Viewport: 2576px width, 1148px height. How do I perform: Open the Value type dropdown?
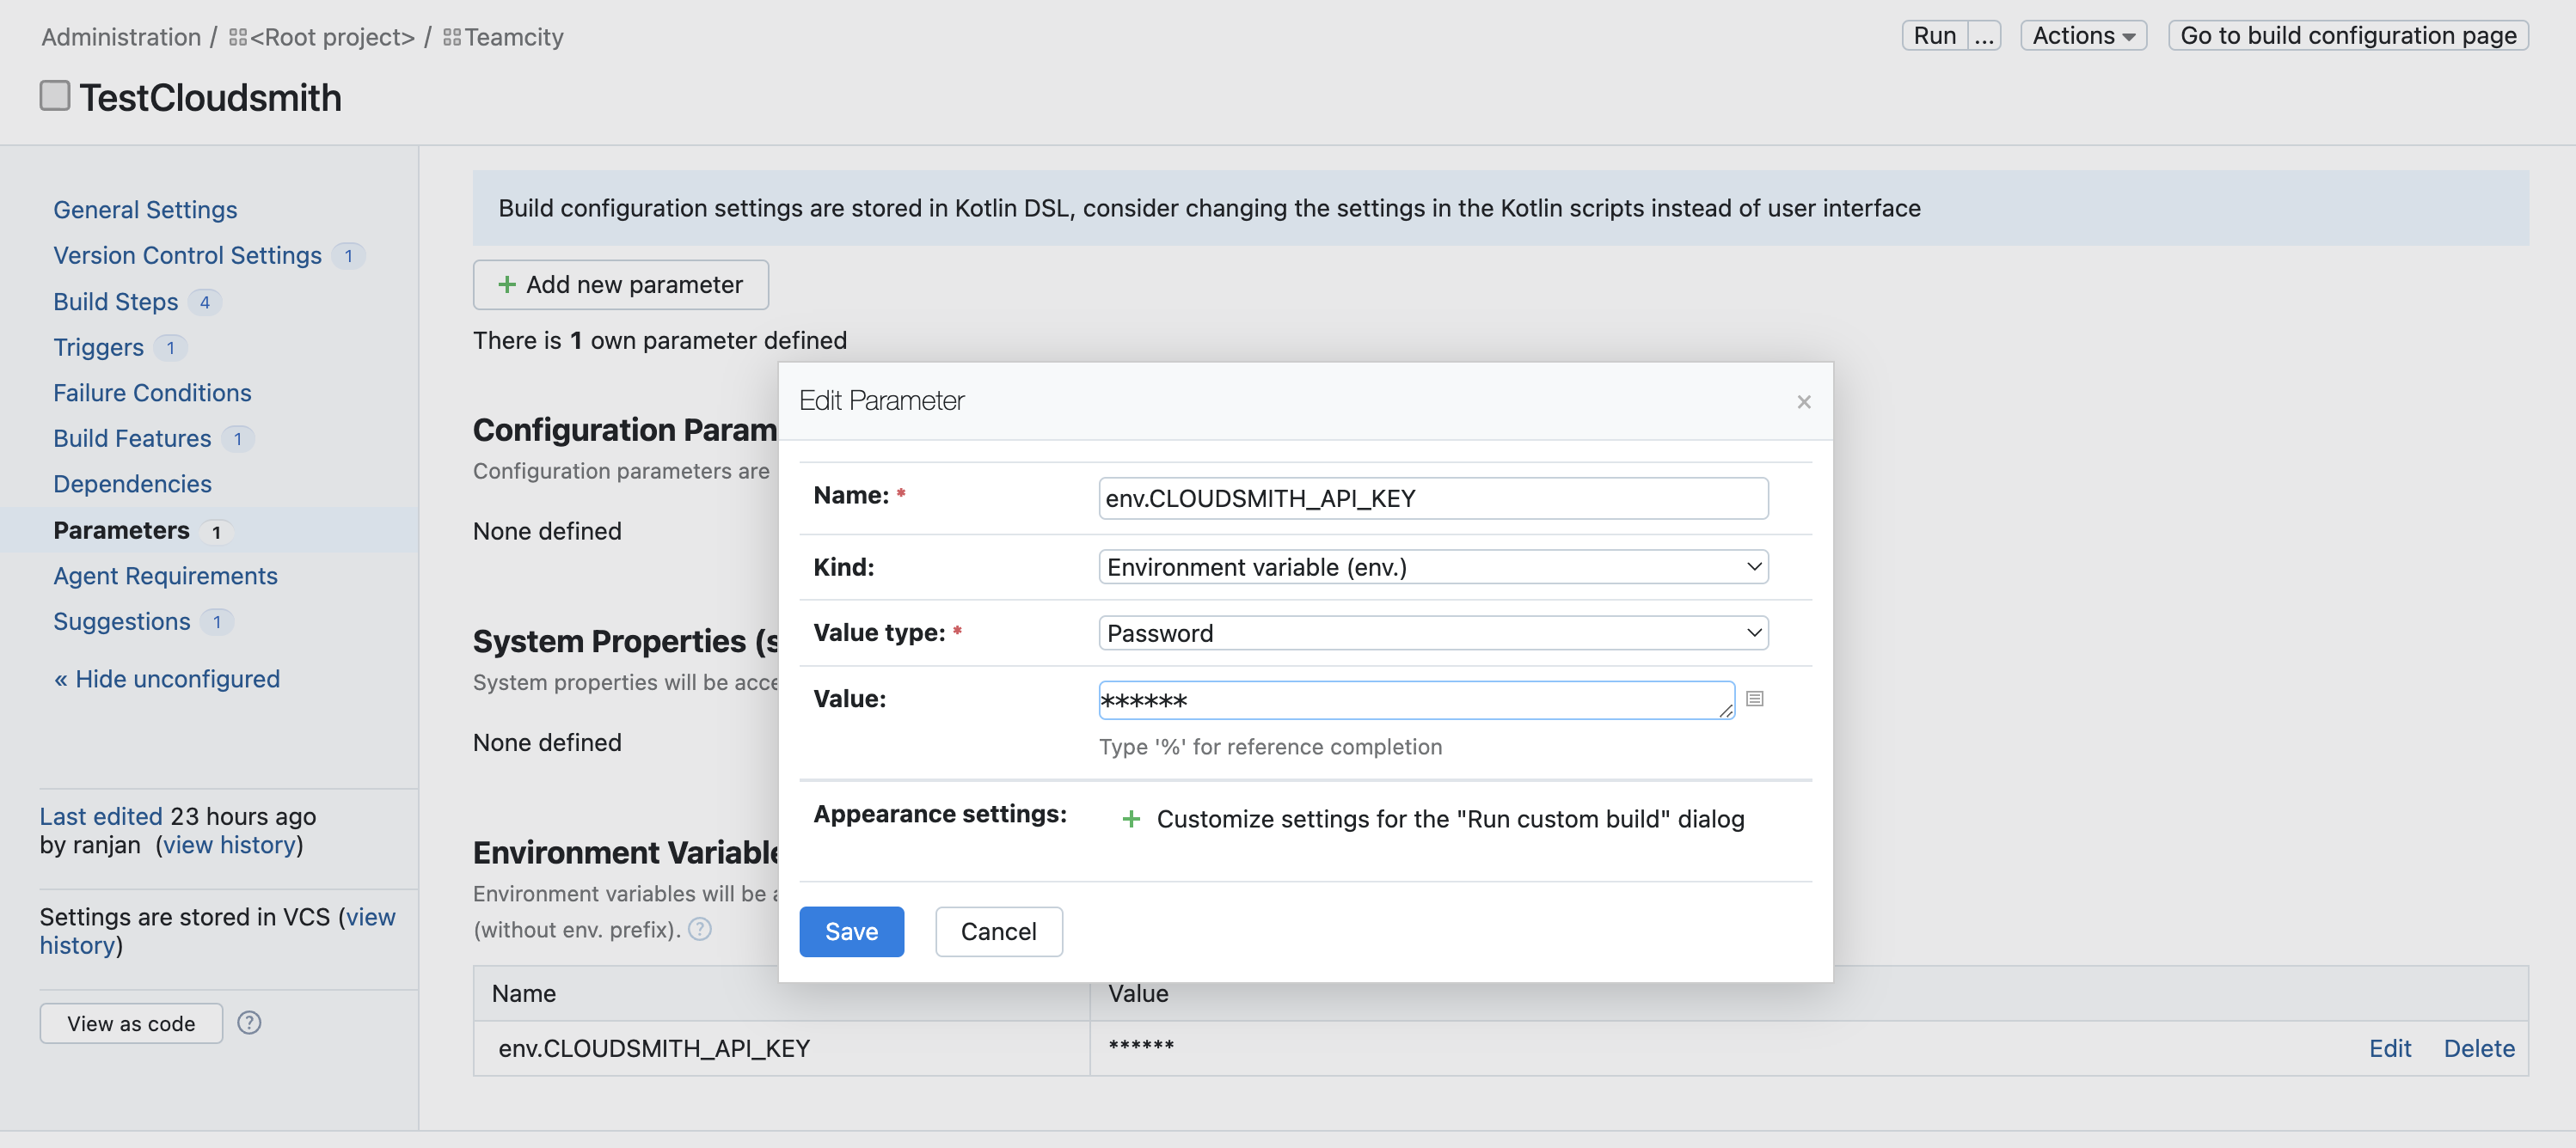(x=1432, y=632)
